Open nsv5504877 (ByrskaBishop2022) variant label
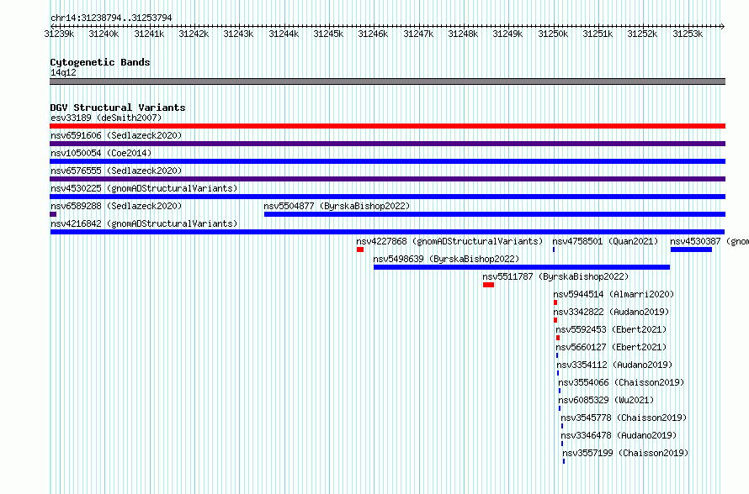Image resolution: width=749 pixels, height=494 pixels. (x=337, y=206)
